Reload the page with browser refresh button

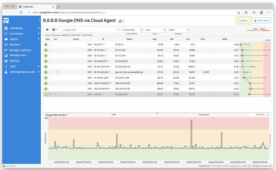21,12
